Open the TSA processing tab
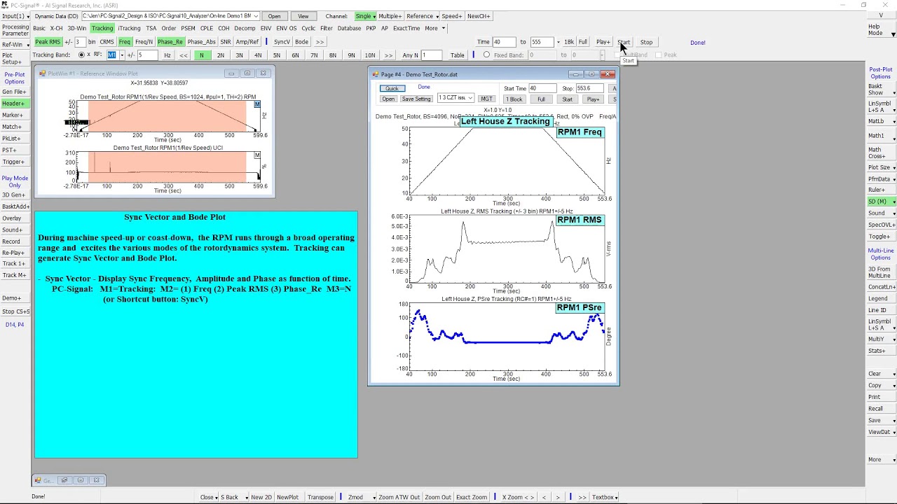The height and width of the screenshot is (504, 897). 151,29
